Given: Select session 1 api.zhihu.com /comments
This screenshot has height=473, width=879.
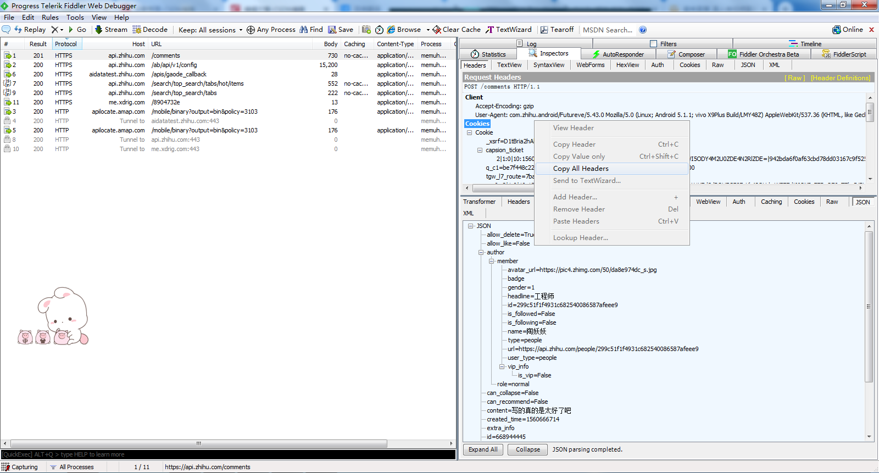Looking at the screenshot, I should (x=228, y=55).
